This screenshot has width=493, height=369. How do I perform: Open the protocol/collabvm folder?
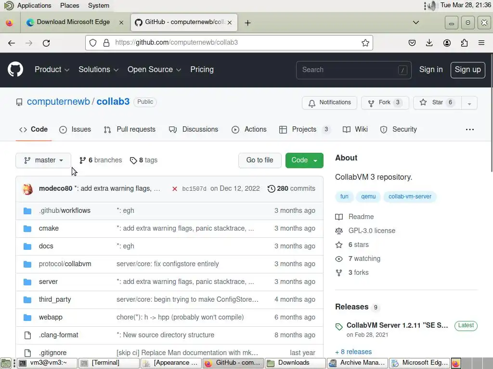coord(65,264)
